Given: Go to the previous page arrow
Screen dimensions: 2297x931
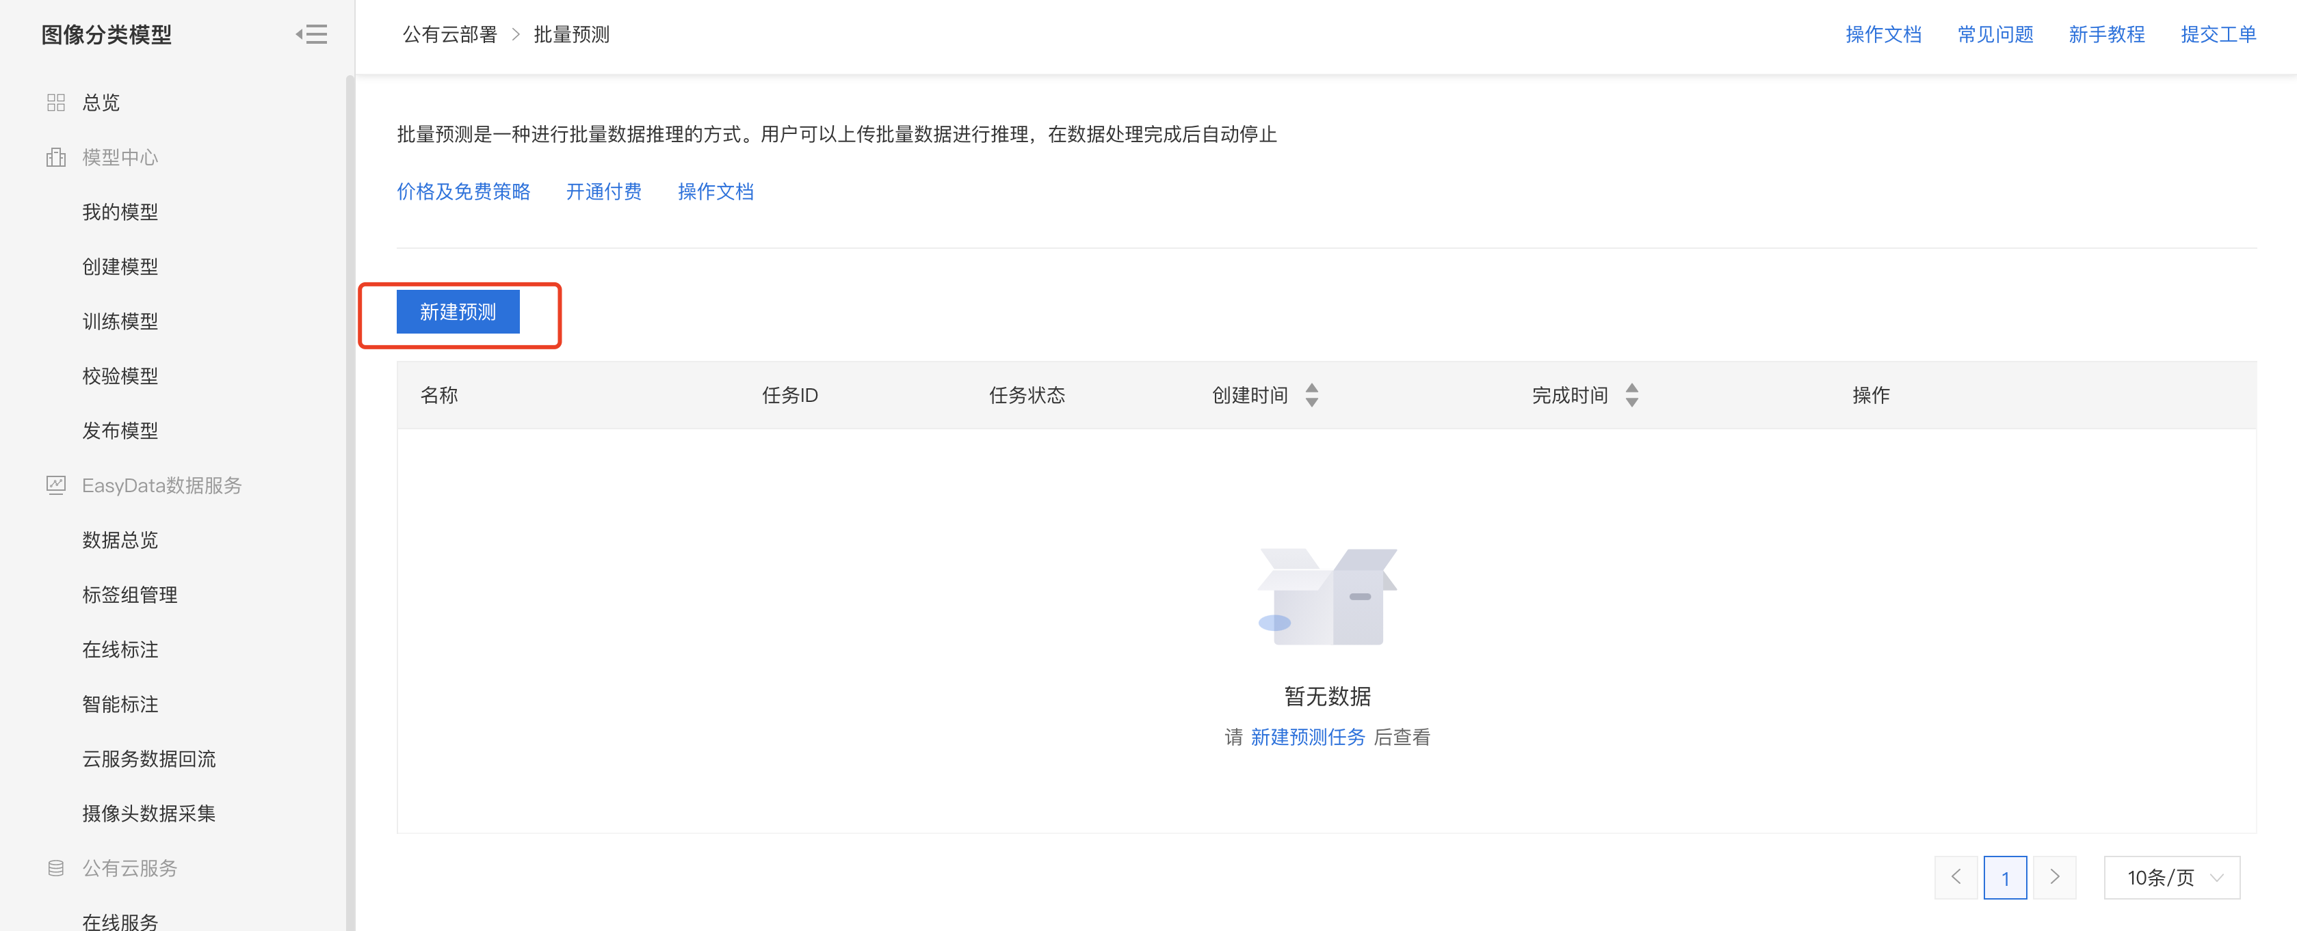Looking at the screenshot, I should click(1956, 878).
